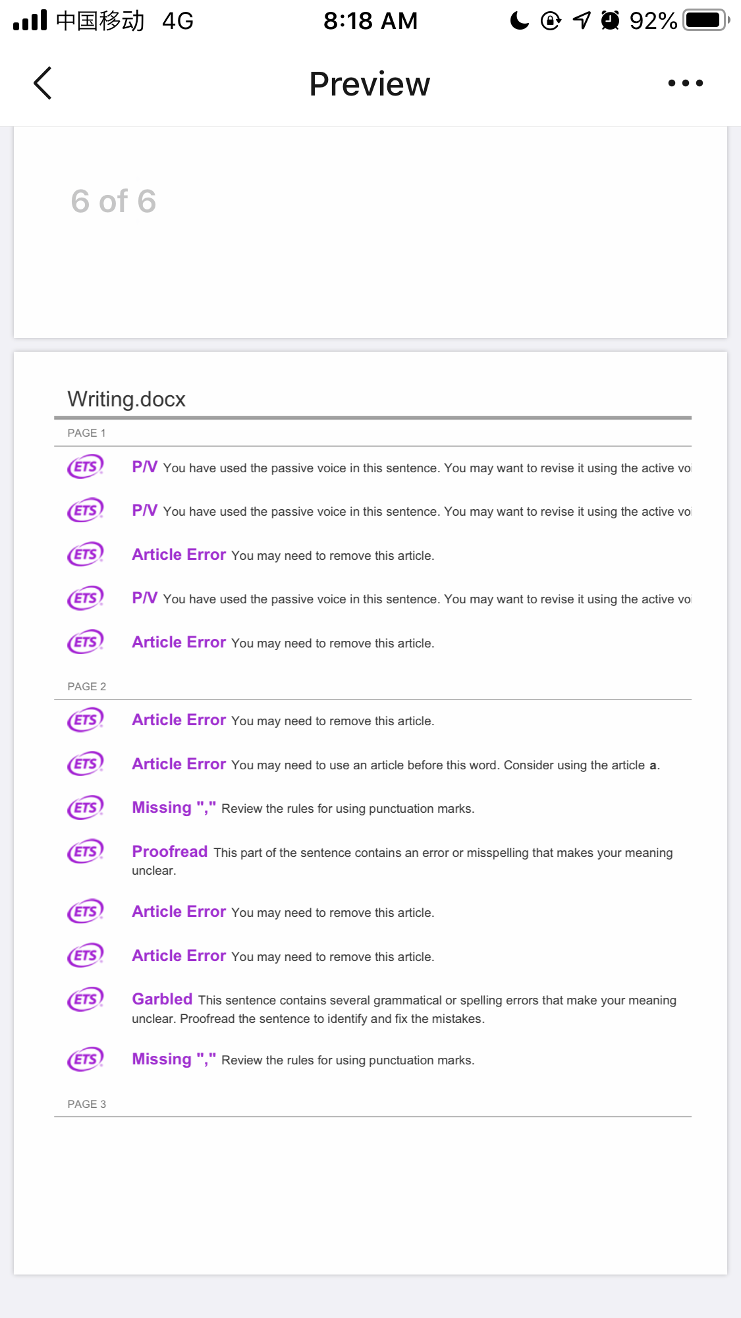This screenshot has height=1318, width=741.
Task: Tap ETS icon beside first P/V comment
Action: (86, 466)
